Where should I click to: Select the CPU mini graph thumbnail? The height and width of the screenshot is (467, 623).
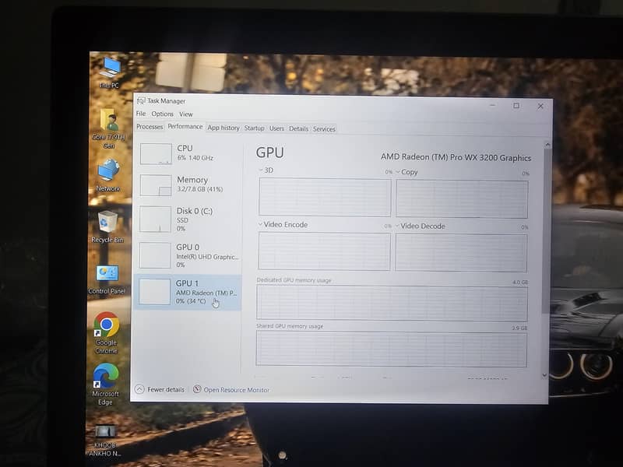point(156,154)
